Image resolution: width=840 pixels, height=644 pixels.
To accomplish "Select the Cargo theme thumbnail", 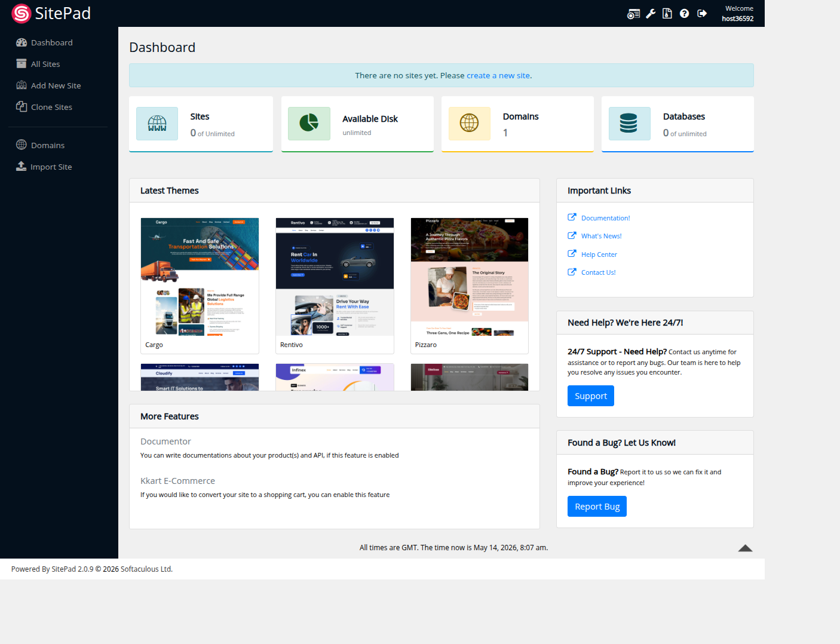I will pos(200,277).
